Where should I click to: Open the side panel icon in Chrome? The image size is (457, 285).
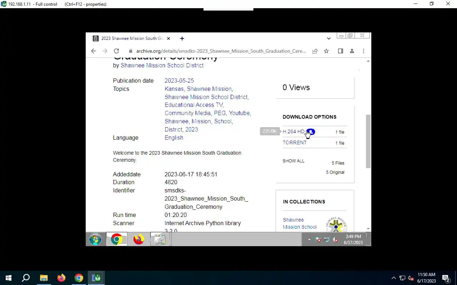(x=341, y=51)
